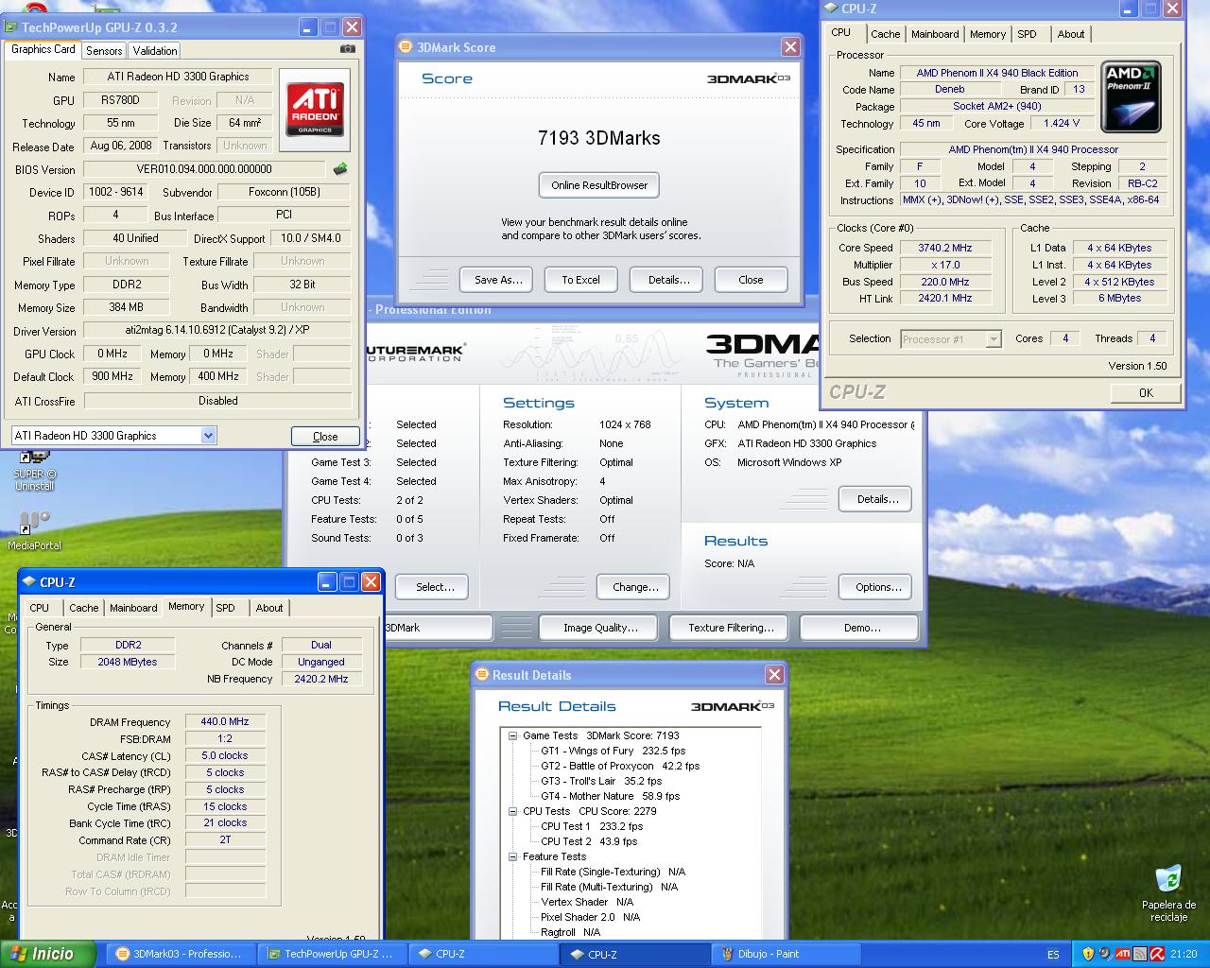Switch to the Sensors tab in GPU-Z
This screenshot has width=1210, height=968.
[104, 51]
